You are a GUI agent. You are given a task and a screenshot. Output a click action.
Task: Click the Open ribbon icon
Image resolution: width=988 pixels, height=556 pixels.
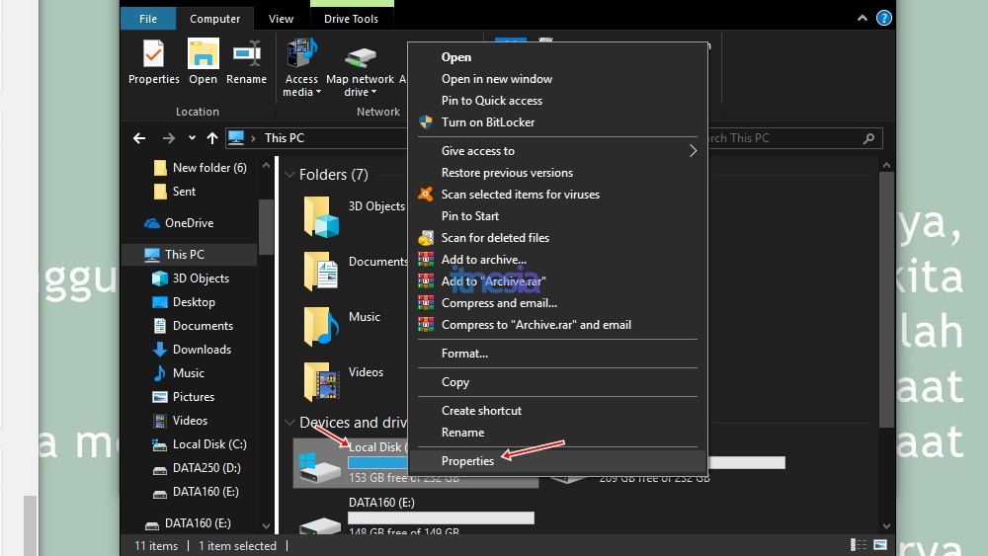[203, 61]
